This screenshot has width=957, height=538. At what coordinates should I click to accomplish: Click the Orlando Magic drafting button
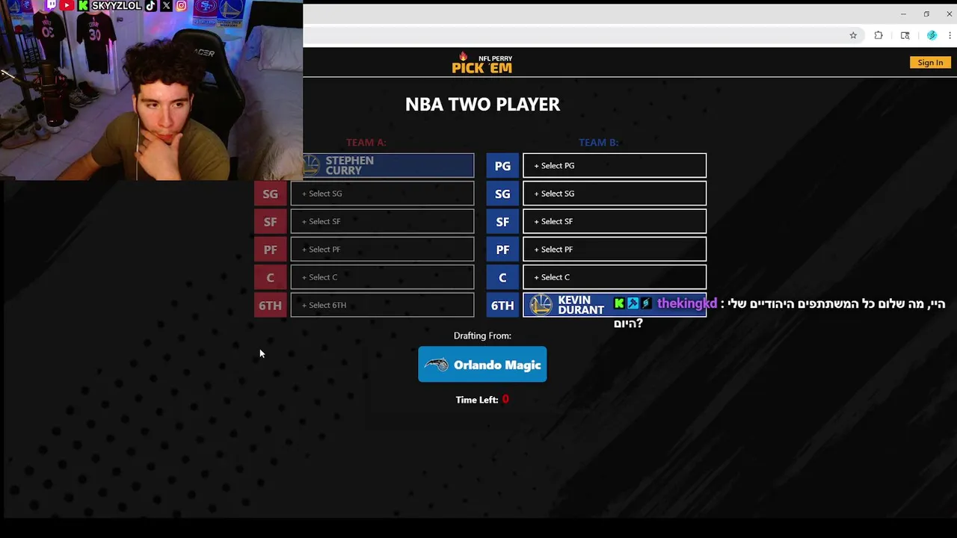point(482,365)
